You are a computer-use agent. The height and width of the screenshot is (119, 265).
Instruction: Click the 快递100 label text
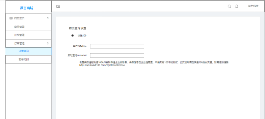pos(82,36)
